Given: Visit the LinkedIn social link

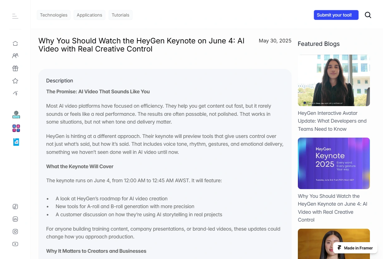Looking at the screenshot, I should [x=15, y=219].
